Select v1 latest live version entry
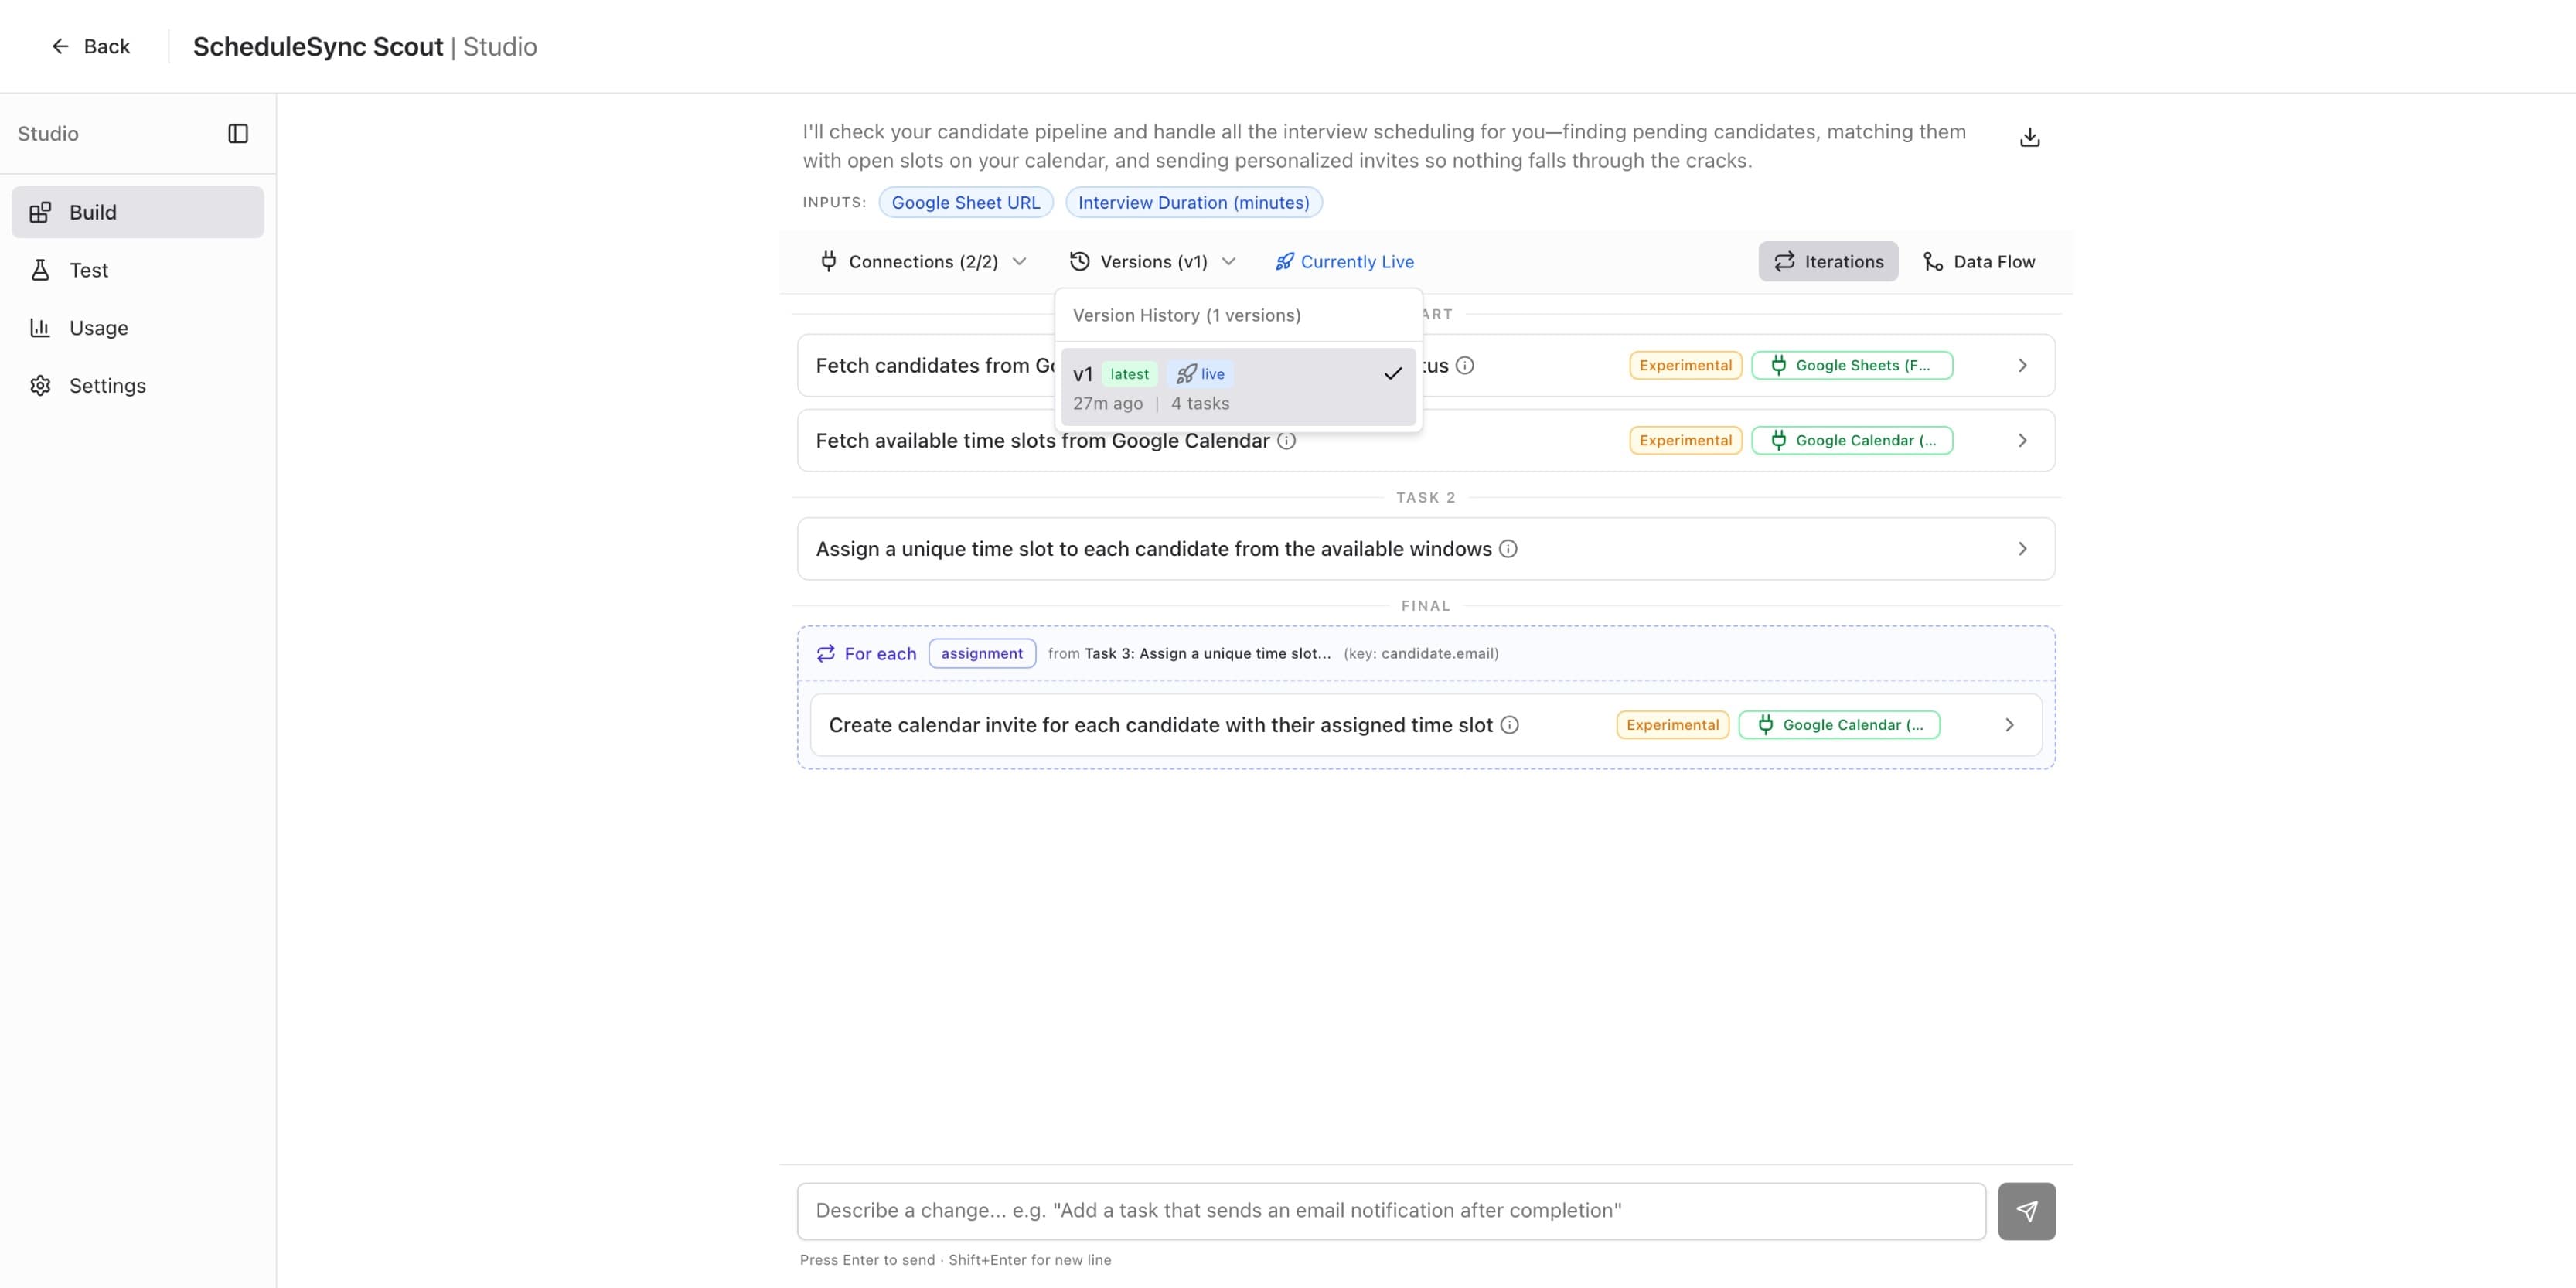The image size is (2576, 1288). (1237, 388)
